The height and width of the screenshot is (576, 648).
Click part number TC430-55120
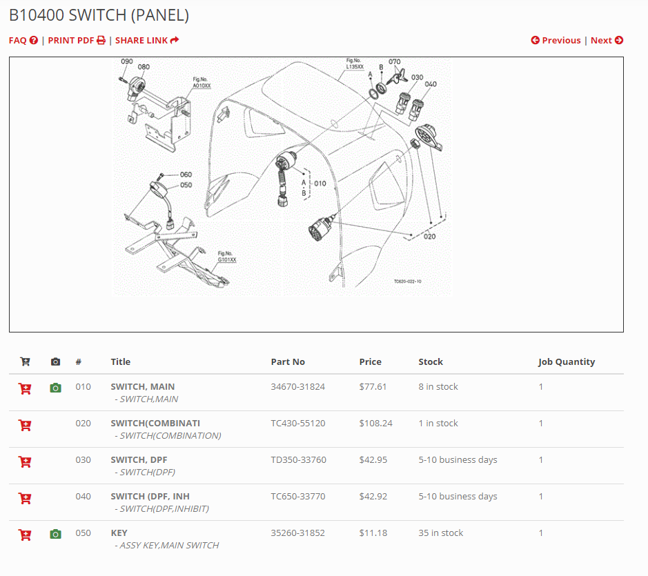[x=297, y=424]
